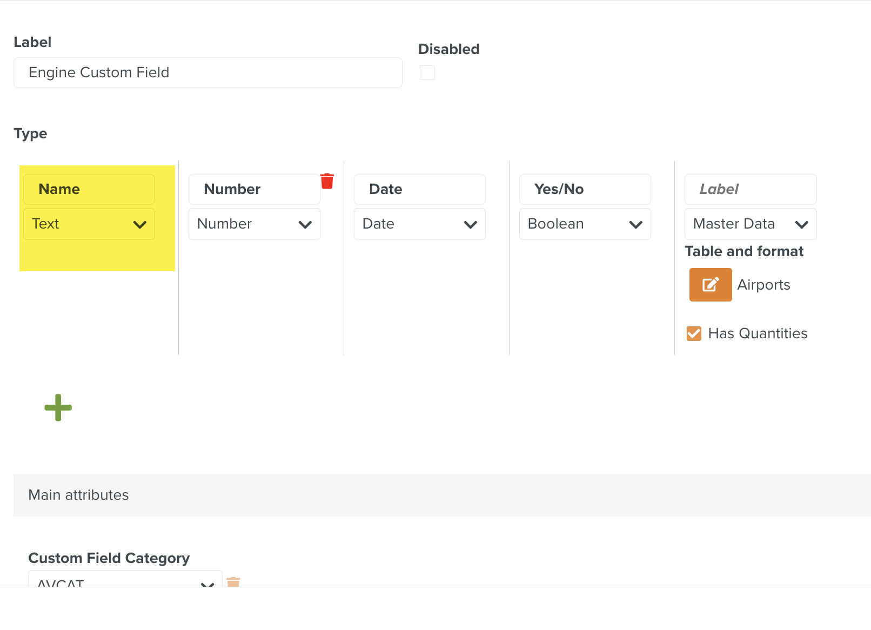Uncheck the Has Quantities checkbox

694,334
